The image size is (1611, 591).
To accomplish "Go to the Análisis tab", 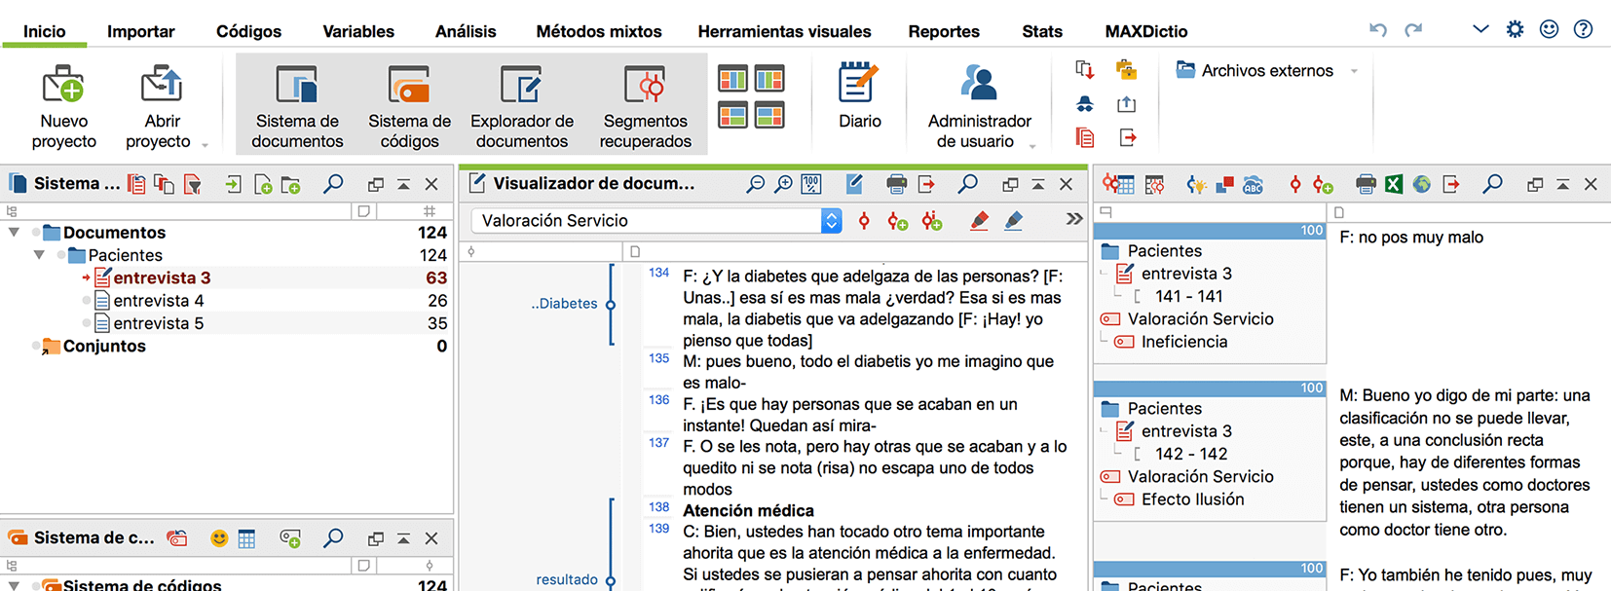I will point(466,31).
